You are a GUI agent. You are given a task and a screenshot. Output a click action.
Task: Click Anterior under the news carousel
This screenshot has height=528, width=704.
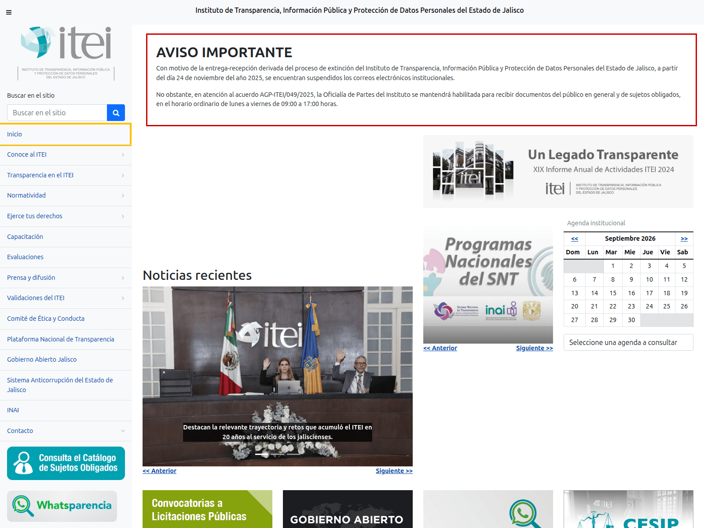(159, 471)
